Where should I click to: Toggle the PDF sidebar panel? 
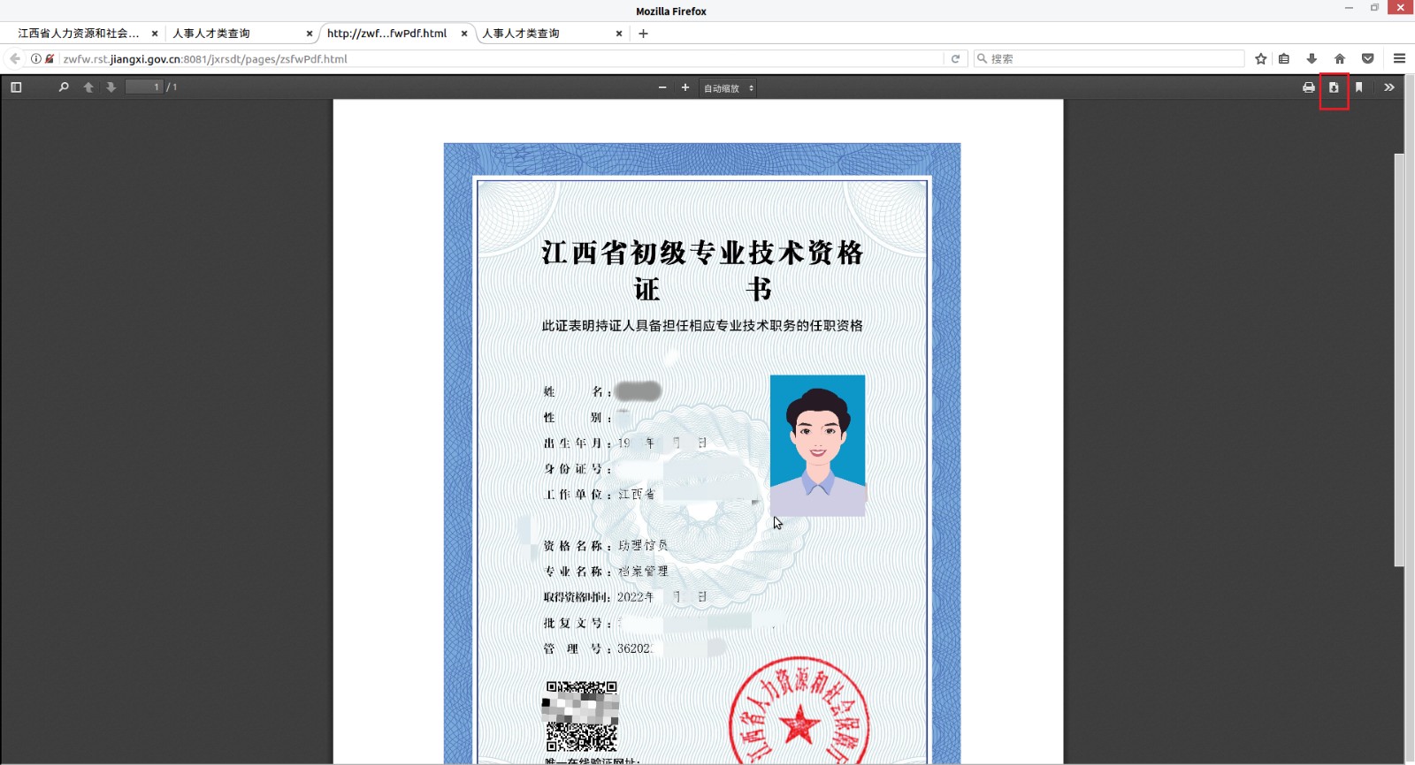point(16,87)
